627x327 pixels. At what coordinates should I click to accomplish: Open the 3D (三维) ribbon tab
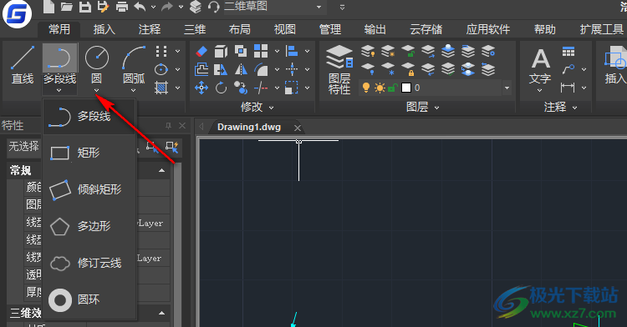point(195,29)
